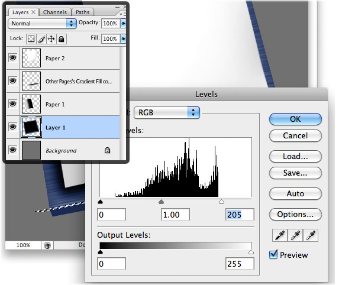Hide the Other Pages's Gradient Fill layer
Screen dimensions: 355x285
(x=12, y=81)
